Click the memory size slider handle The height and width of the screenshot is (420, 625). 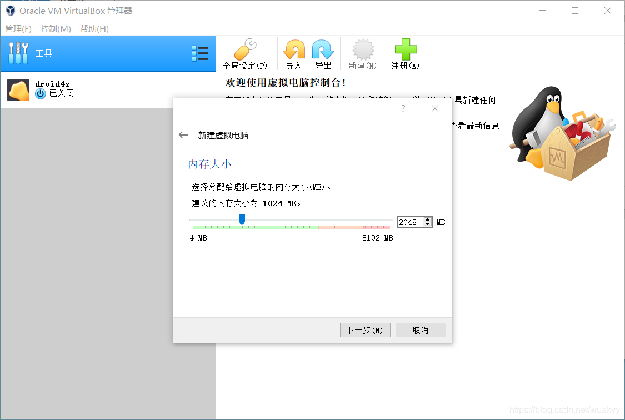242,219
